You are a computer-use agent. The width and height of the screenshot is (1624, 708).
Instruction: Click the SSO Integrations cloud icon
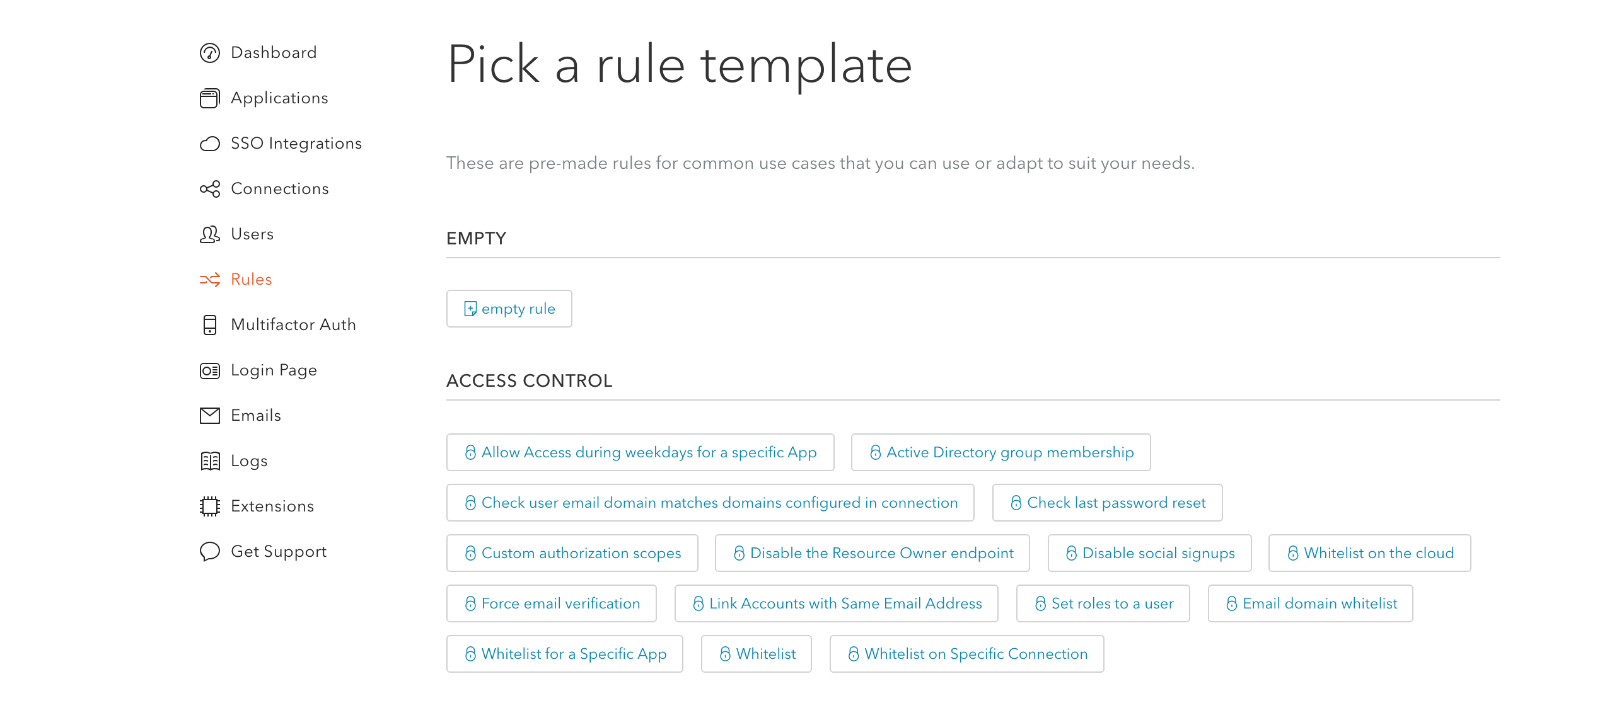209,144
